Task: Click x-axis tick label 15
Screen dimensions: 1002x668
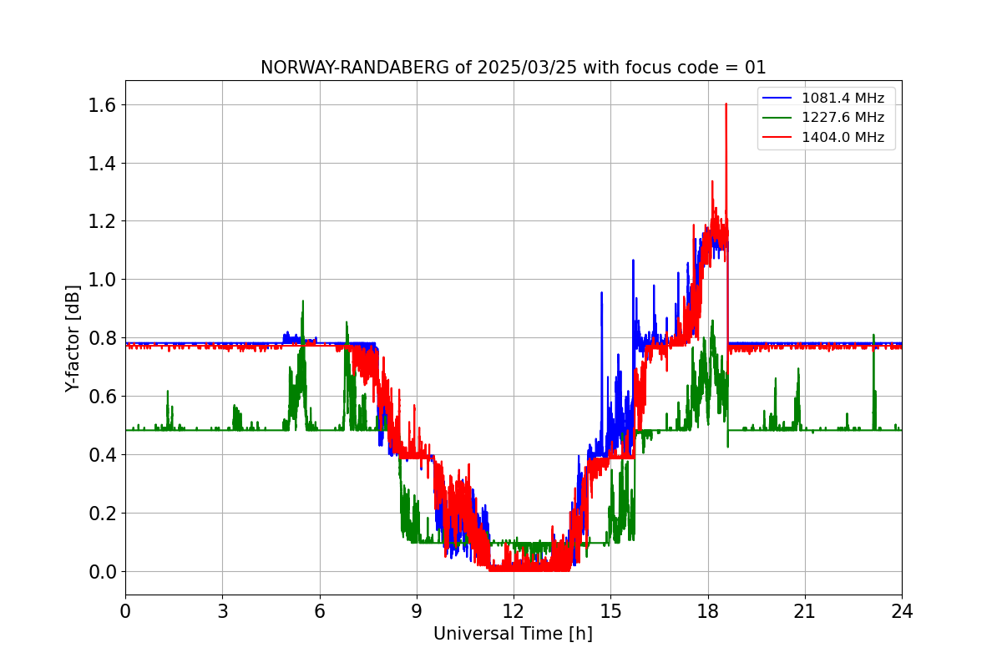Action: [610, 611]
